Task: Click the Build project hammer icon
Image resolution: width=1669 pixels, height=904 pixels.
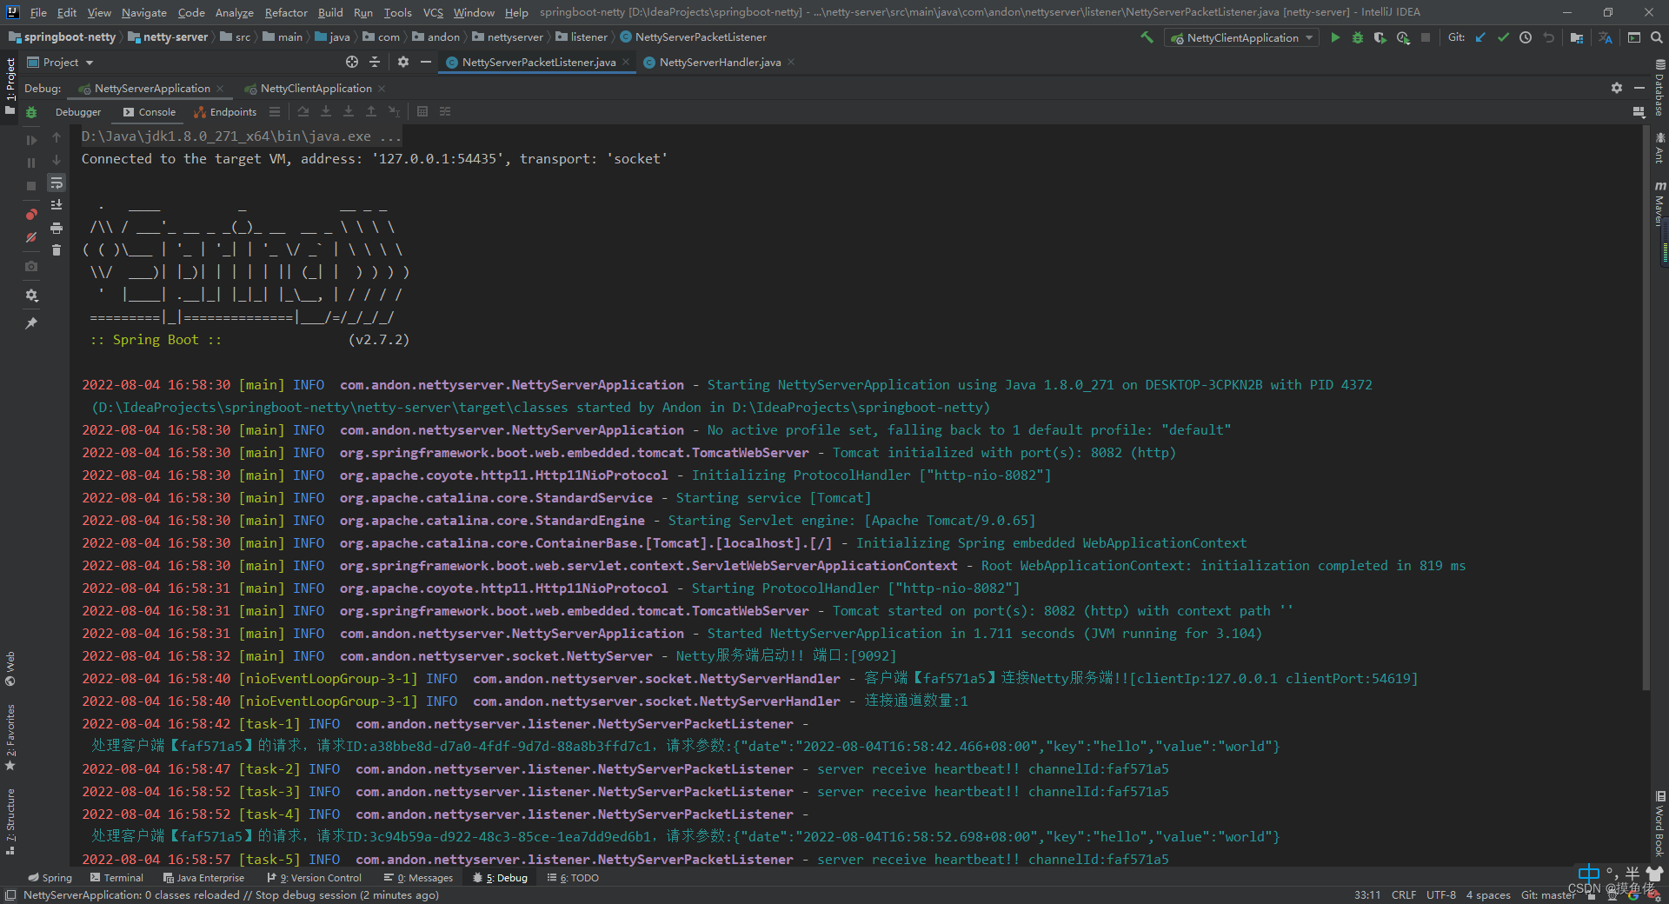Action: tap(1147, 37)
